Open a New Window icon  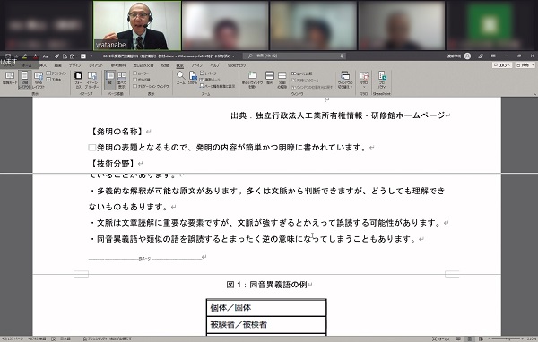coord(252,80)
